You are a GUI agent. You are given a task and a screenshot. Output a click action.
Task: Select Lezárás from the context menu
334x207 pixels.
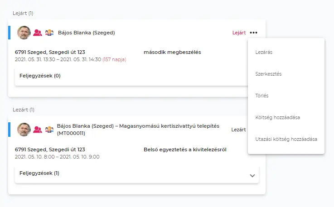coord(264,52)
